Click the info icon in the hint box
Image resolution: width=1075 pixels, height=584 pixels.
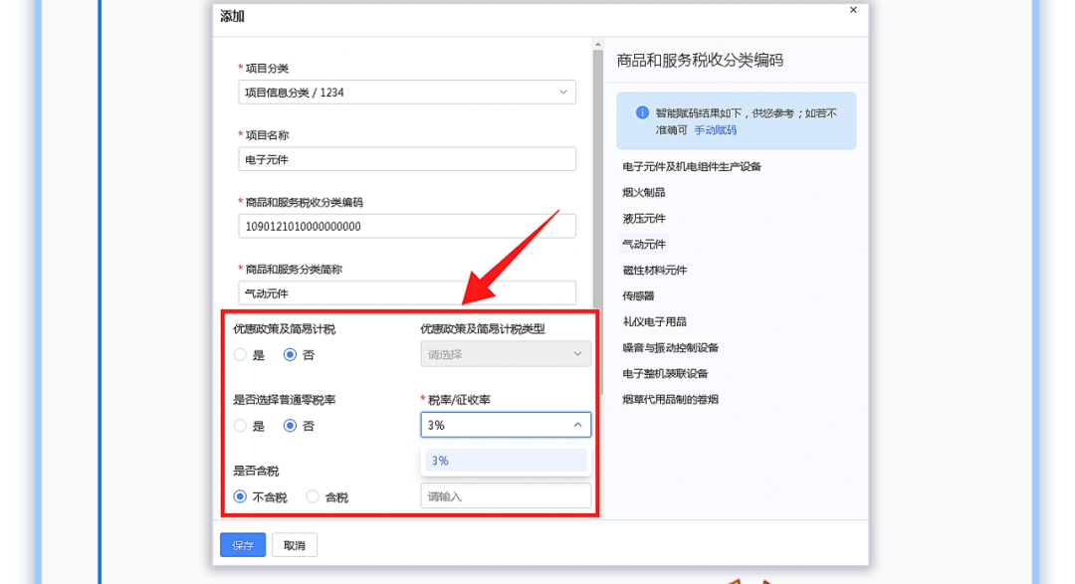click(642, 112)
